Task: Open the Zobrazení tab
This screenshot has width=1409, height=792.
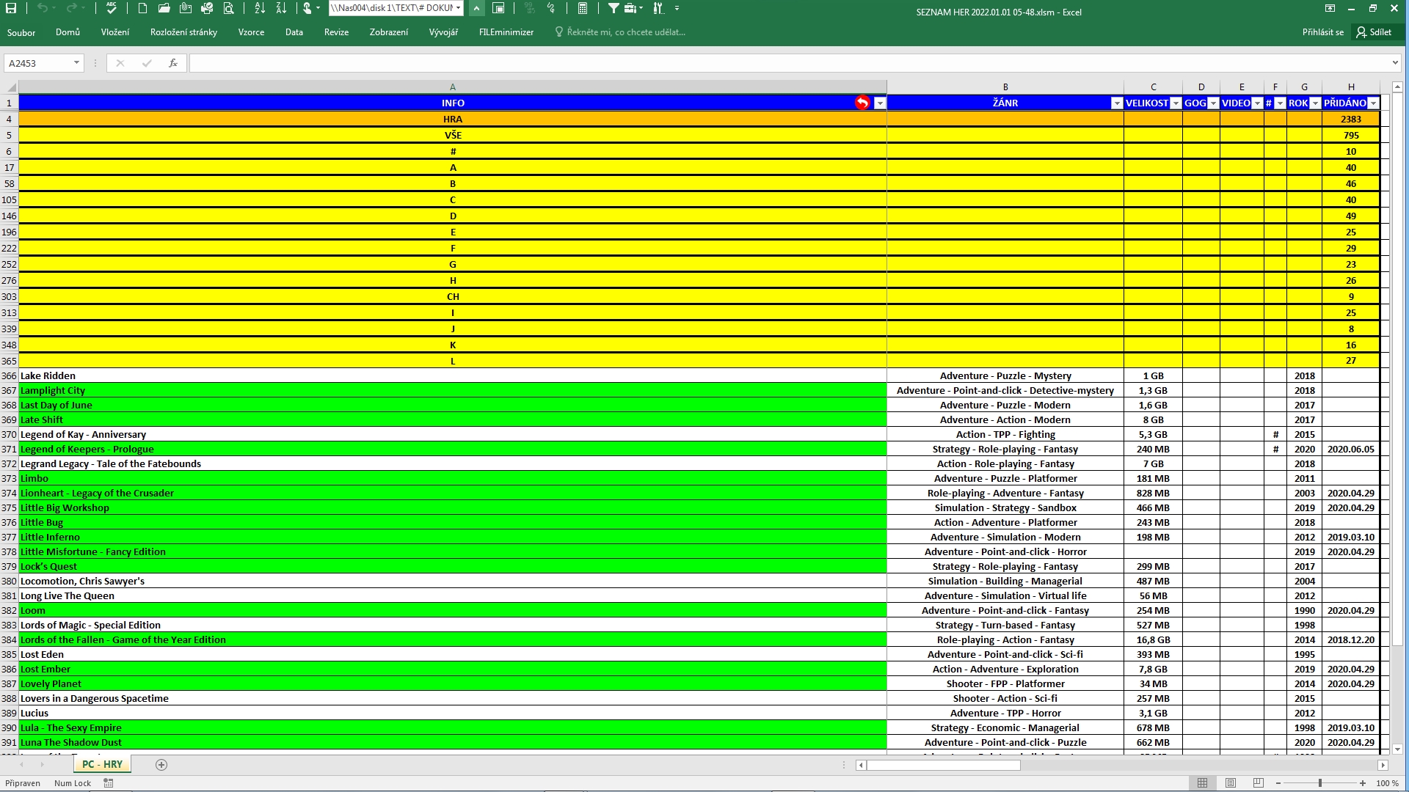Action: [x=389, y=32]
